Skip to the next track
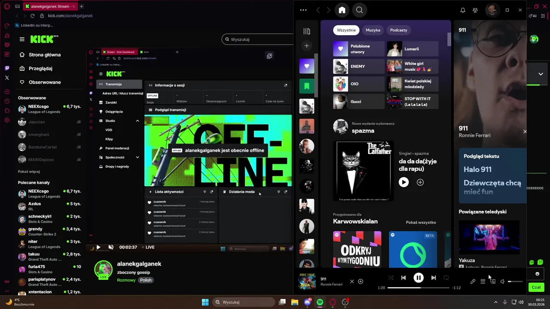This screenshot has height=309, width=550. (433, 278)
